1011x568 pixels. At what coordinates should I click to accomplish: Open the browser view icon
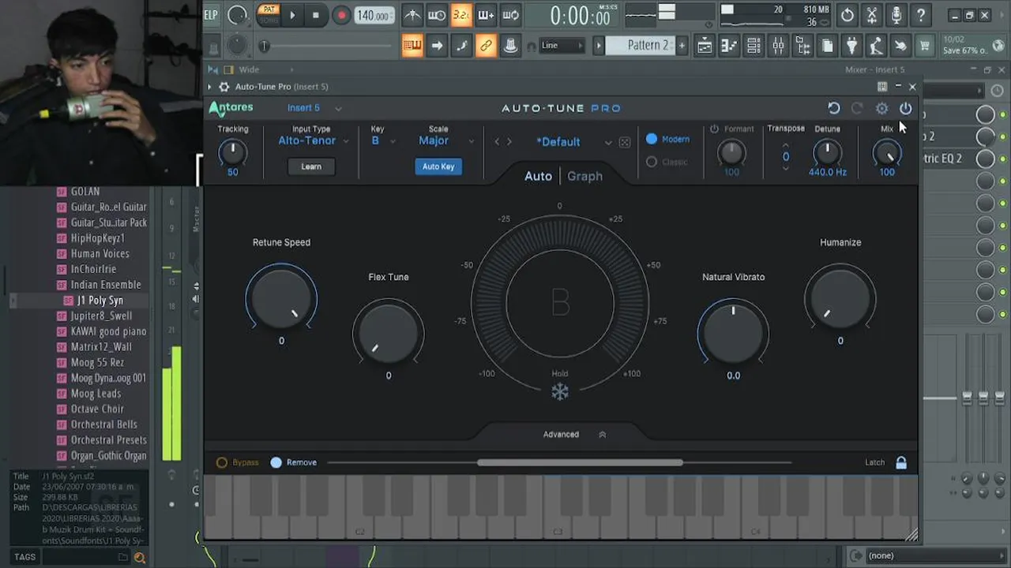[802, 46]
